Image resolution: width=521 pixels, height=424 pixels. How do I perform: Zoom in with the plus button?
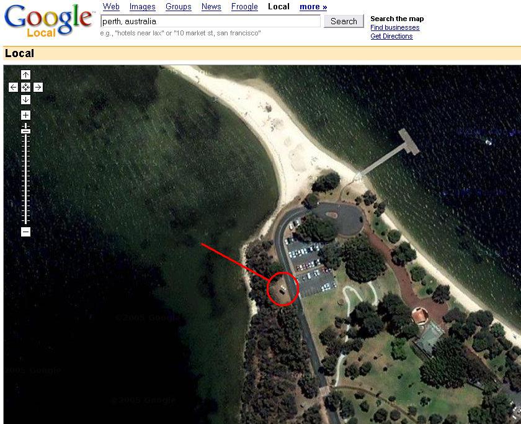[x=25, y=115]
